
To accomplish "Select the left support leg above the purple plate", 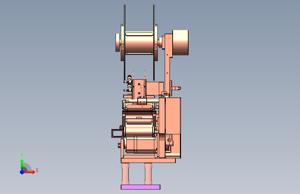I will click(126, 174).
